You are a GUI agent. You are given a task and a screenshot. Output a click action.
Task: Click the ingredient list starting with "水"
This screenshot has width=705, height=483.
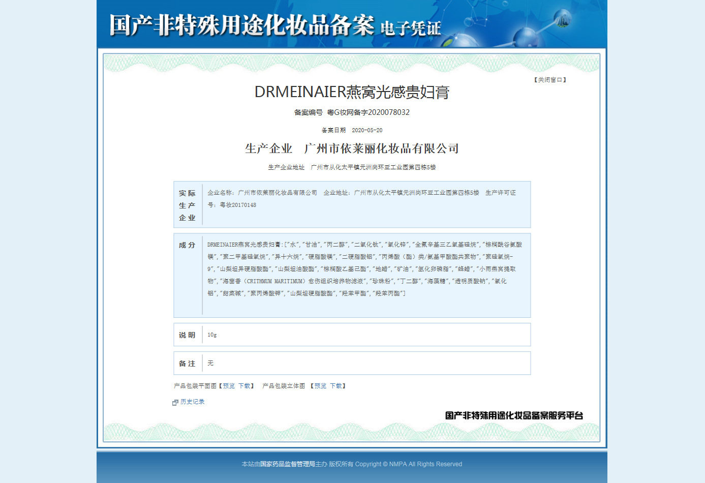pyautogui.click(x=365, y=269)
